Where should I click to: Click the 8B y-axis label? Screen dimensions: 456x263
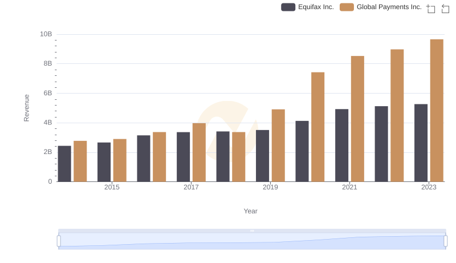tap(48, 63)
